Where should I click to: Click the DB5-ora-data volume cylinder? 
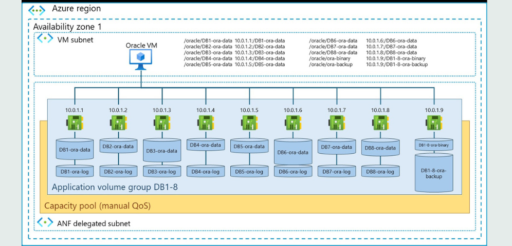[249, 146]
